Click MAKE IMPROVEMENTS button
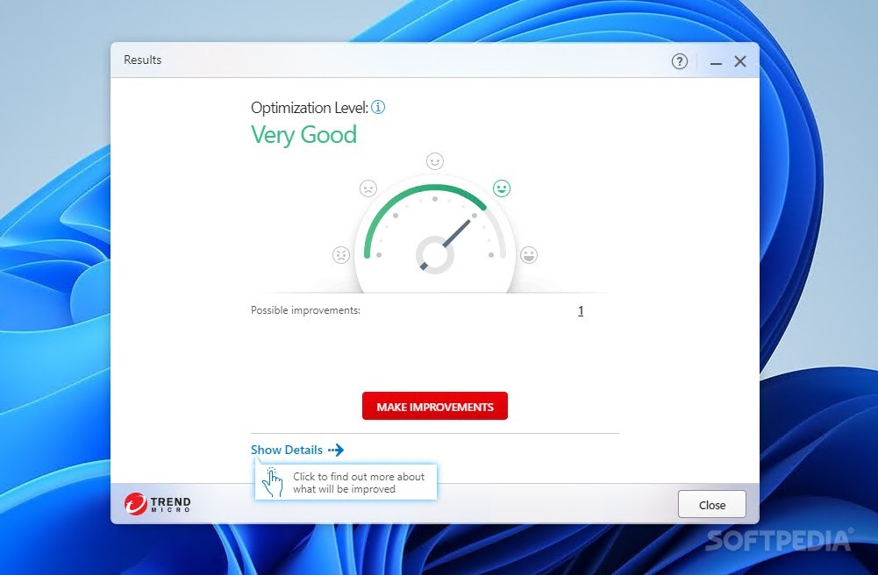 [435, 406]
